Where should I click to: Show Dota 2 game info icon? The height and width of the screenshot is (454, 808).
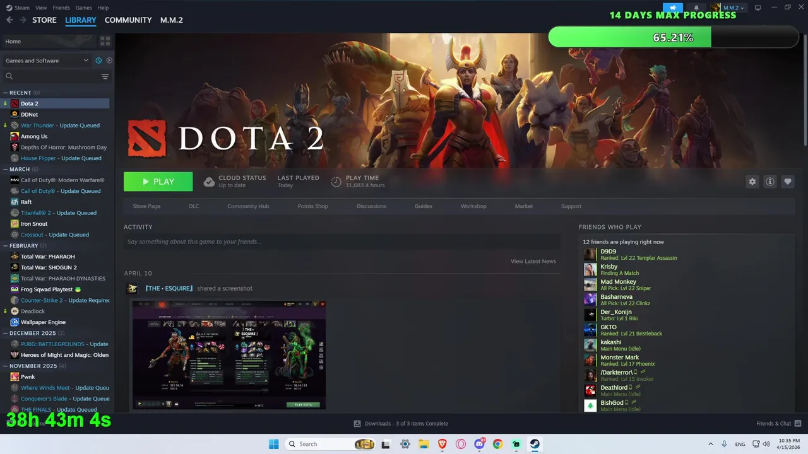click(770, 182)
